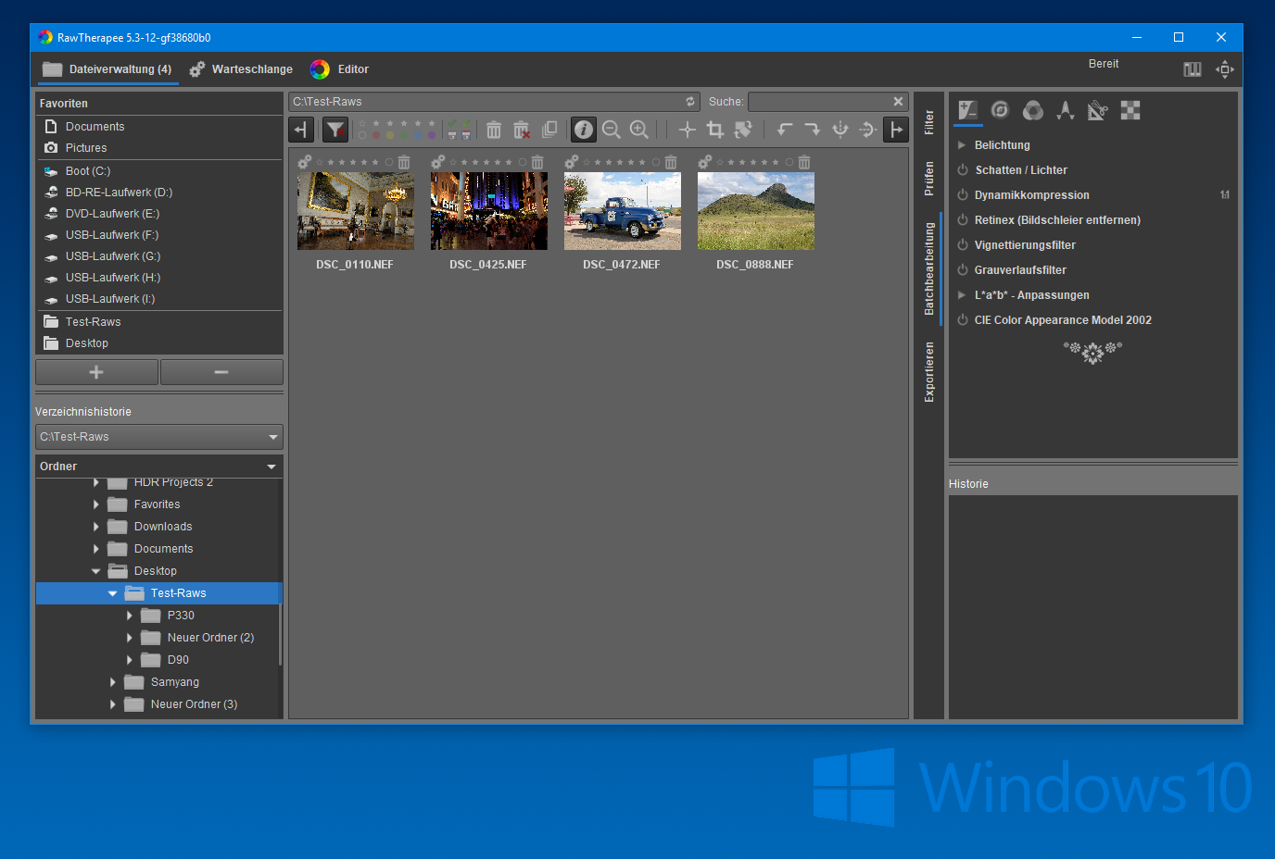This screenshot has width=1275, height=859.
Task: Toggle Vignettierungsfilter power switch
Action: pos(963,245)
